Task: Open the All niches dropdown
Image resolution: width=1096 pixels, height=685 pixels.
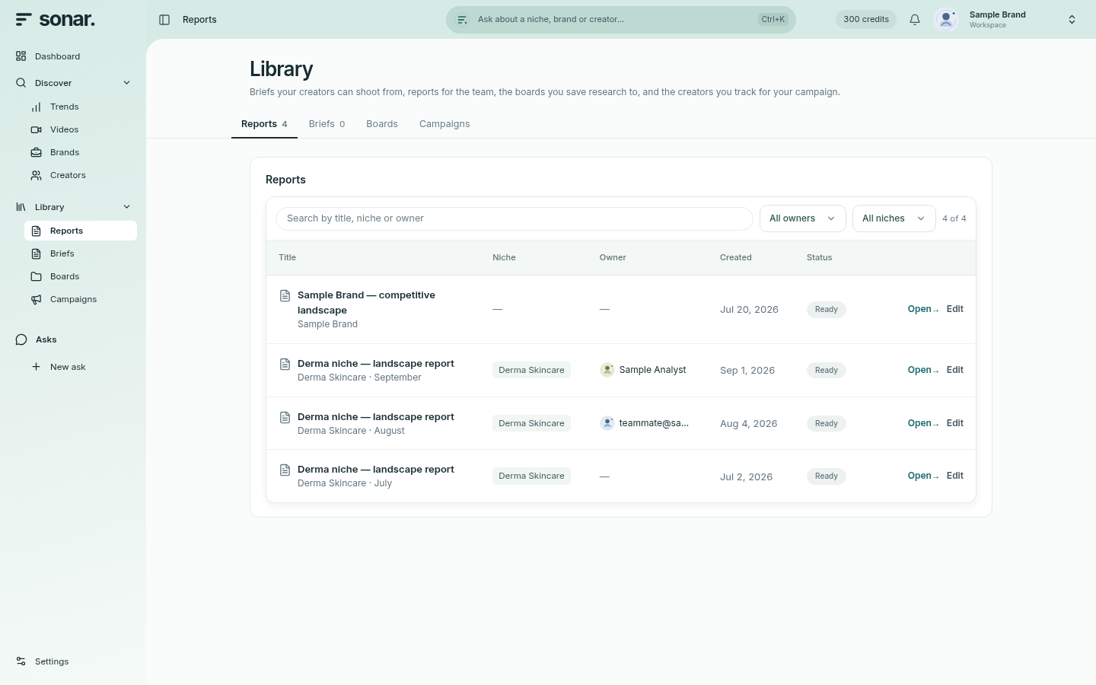Action: pos(894,218)
